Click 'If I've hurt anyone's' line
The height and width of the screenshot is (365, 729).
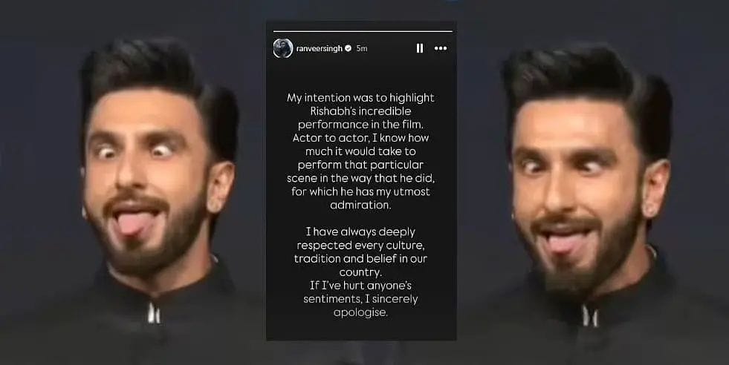(360, 286)
